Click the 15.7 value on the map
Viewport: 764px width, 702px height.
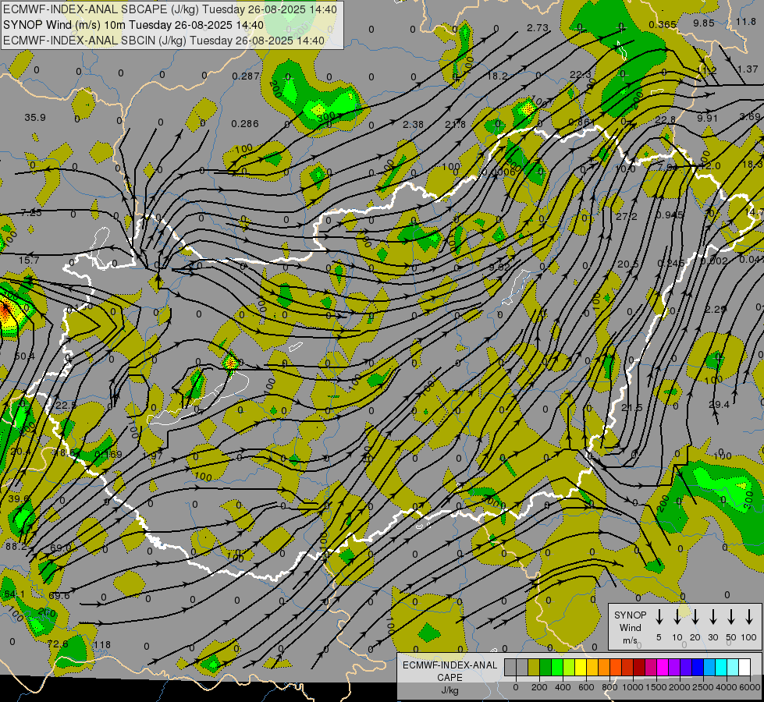(x=29, y=261)
